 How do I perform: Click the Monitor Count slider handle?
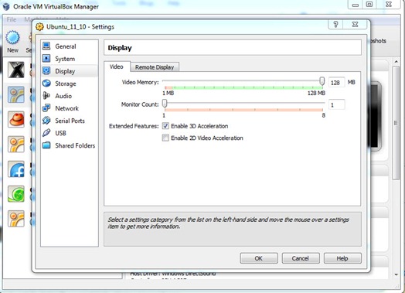165,104
